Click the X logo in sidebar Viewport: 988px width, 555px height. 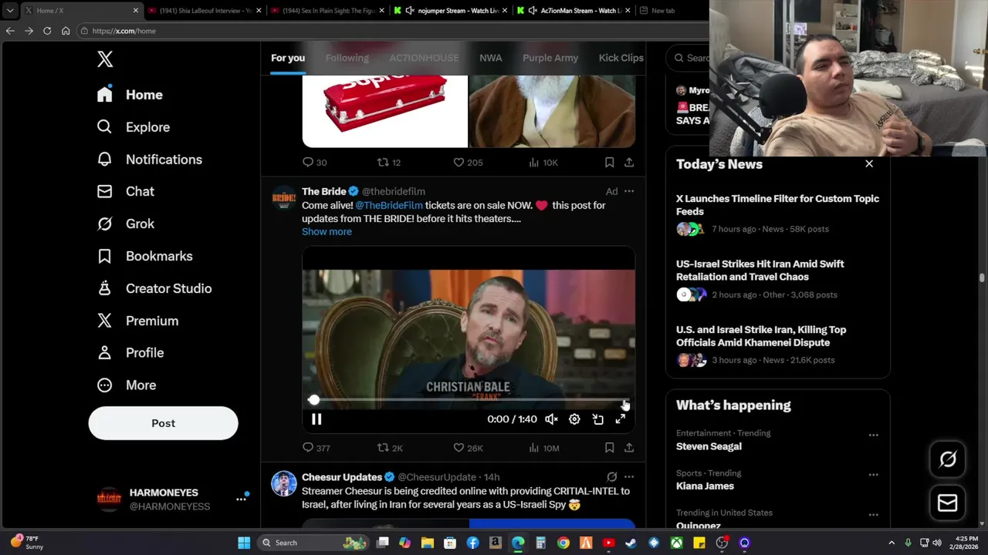click(105, 59)
